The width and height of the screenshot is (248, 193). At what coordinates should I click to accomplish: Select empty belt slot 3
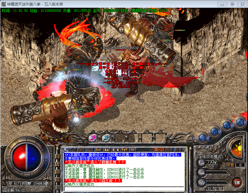120,138
